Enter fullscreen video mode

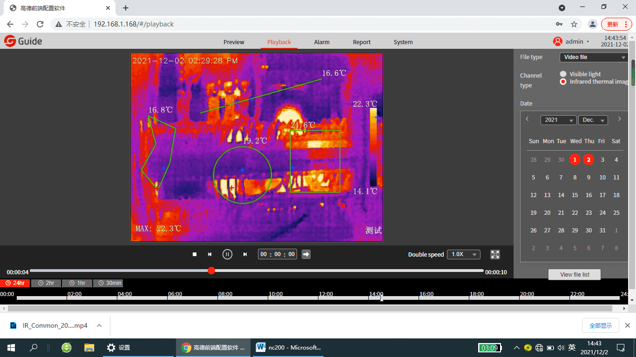point(495,254)
